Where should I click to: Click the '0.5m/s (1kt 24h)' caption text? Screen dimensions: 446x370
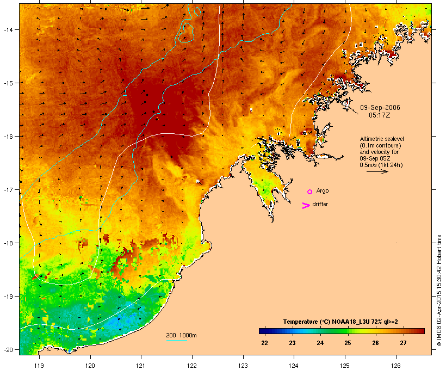pyautogui.click(x=381, y=165)
